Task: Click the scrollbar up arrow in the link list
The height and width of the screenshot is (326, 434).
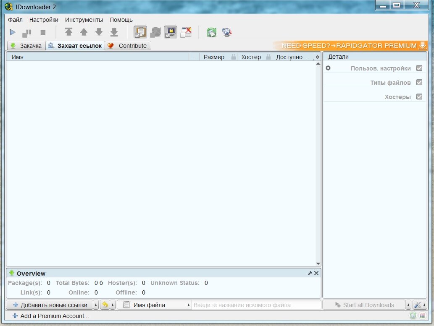Action: coord(318,64)
